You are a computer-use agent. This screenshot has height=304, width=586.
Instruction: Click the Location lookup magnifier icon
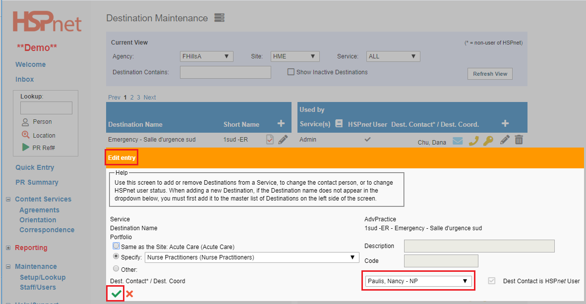click(x=25, y=135)
